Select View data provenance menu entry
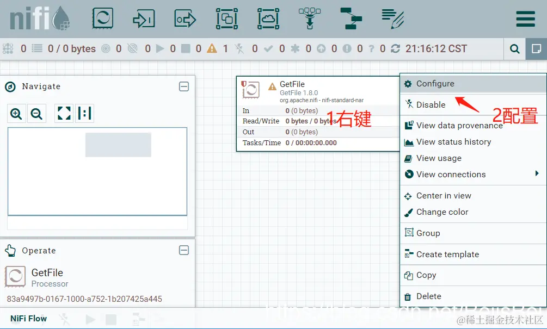The image size is (547, 329). tap(473, 126)
